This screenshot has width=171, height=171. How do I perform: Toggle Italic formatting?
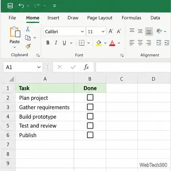click(56, 43)
